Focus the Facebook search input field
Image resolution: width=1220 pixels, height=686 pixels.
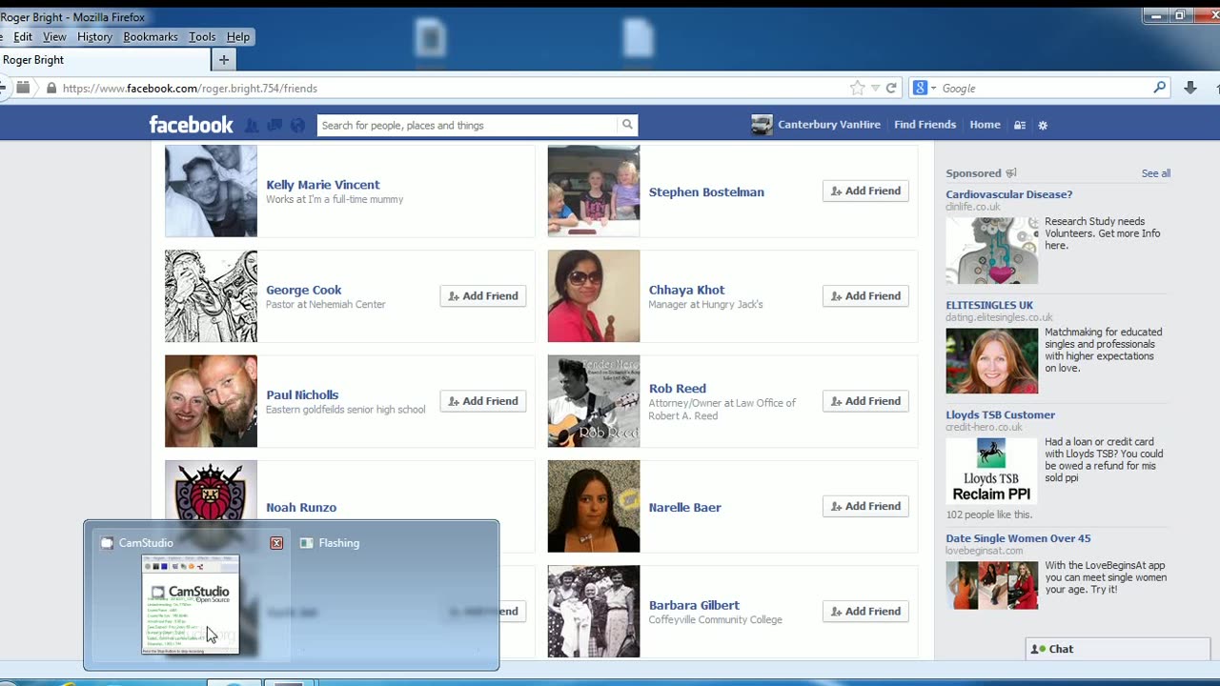pyautogui.click(x=468, y=125)
